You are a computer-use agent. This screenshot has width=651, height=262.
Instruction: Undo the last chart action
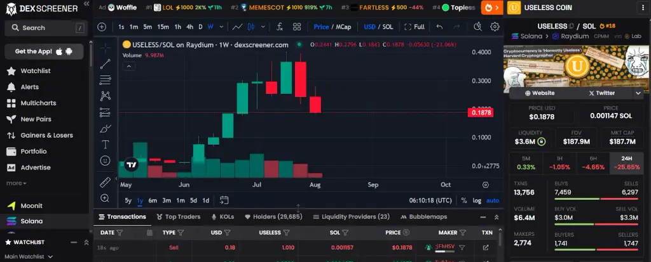pyautogui.click(x=440, y=27)
